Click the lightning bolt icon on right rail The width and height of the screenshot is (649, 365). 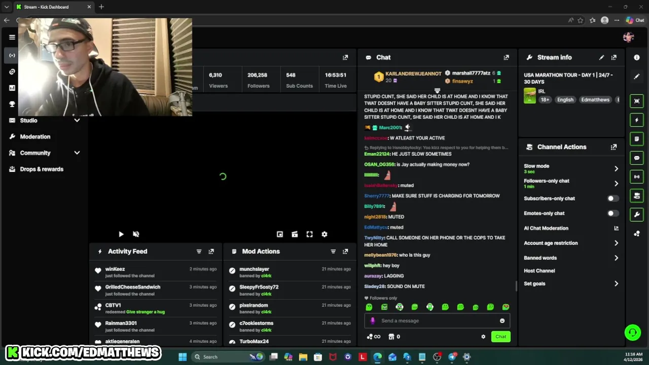click(x=637, y=120)
